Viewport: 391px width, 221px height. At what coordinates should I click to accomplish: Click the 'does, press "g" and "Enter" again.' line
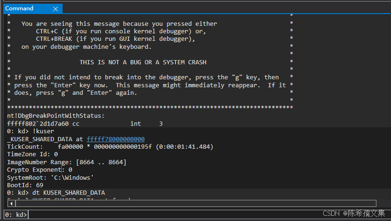click(76, 93)
